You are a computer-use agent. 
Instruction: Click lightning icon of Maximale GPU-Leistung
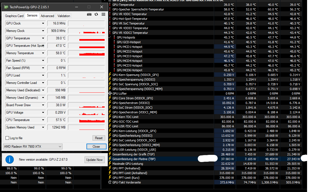tap(110, 164)
